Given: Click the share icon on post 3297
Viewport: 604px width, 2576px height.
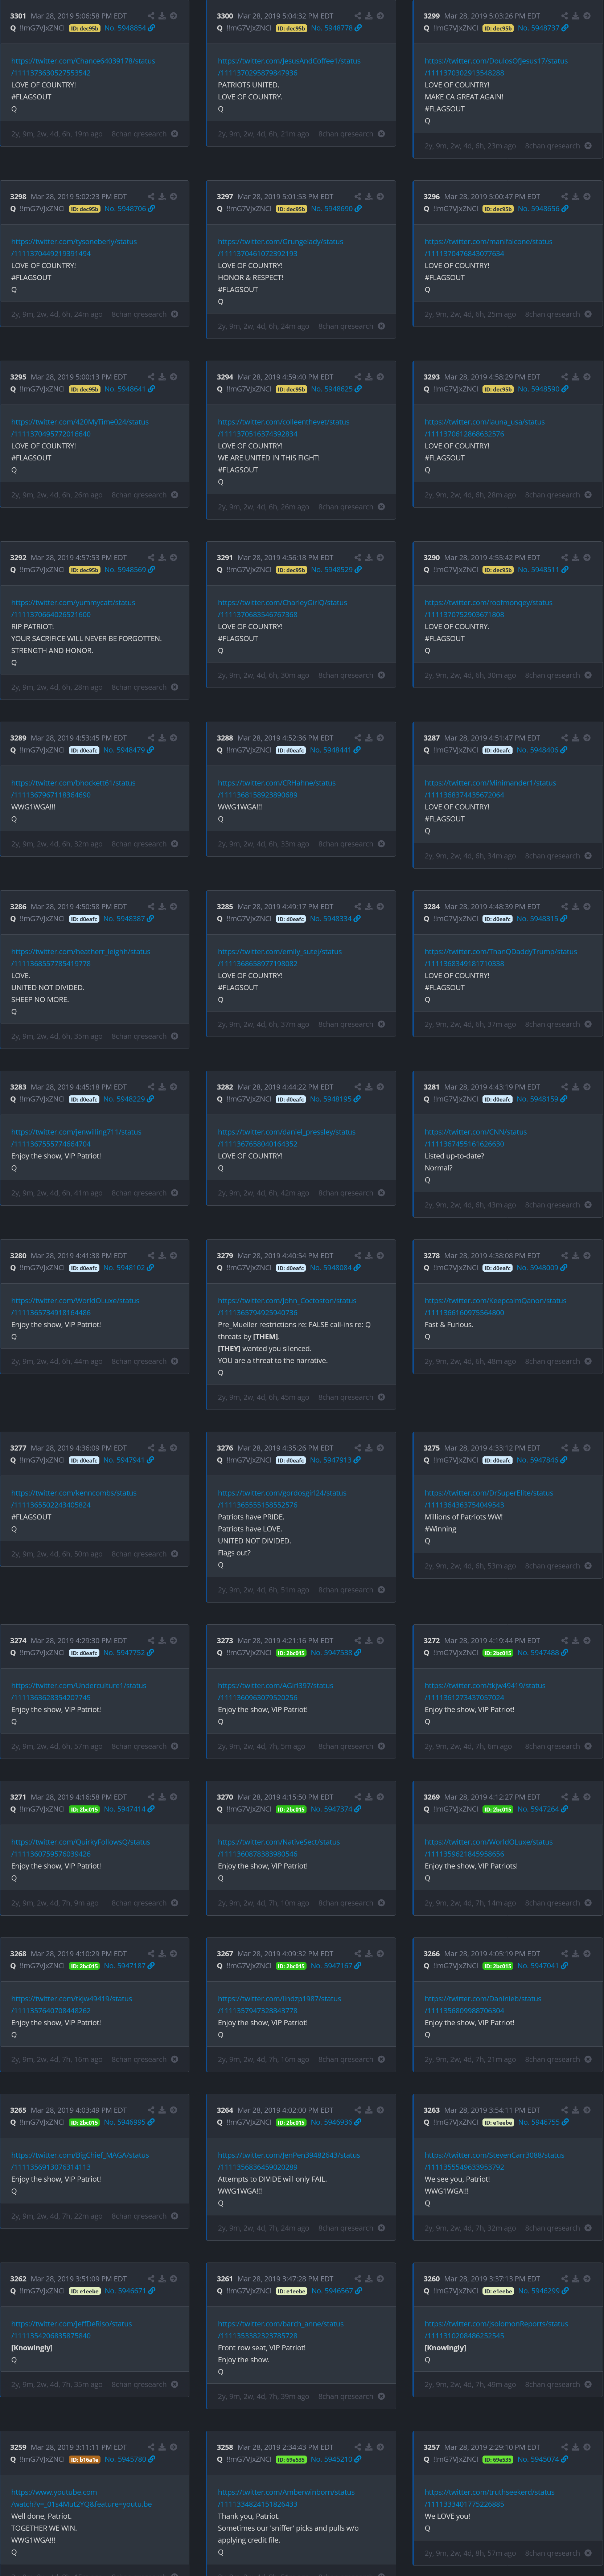Looking at the screenshot, I should click(358, 197).
